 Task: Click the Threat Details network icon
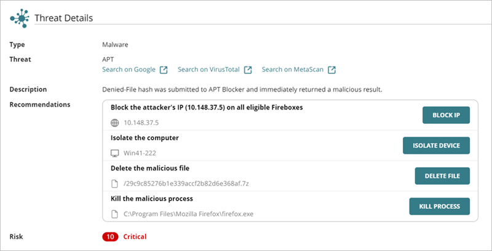tap(20, 17)
